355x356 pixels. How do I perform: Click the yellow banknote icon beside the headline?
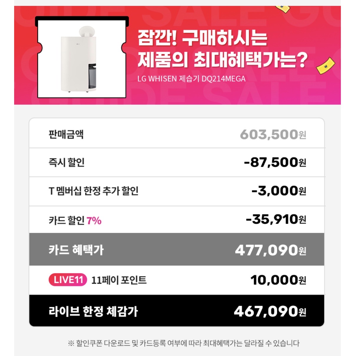pos(325,66)
